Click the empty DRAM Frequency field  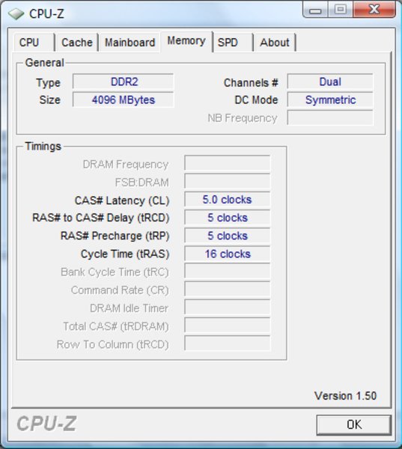(x=228, y=163)
